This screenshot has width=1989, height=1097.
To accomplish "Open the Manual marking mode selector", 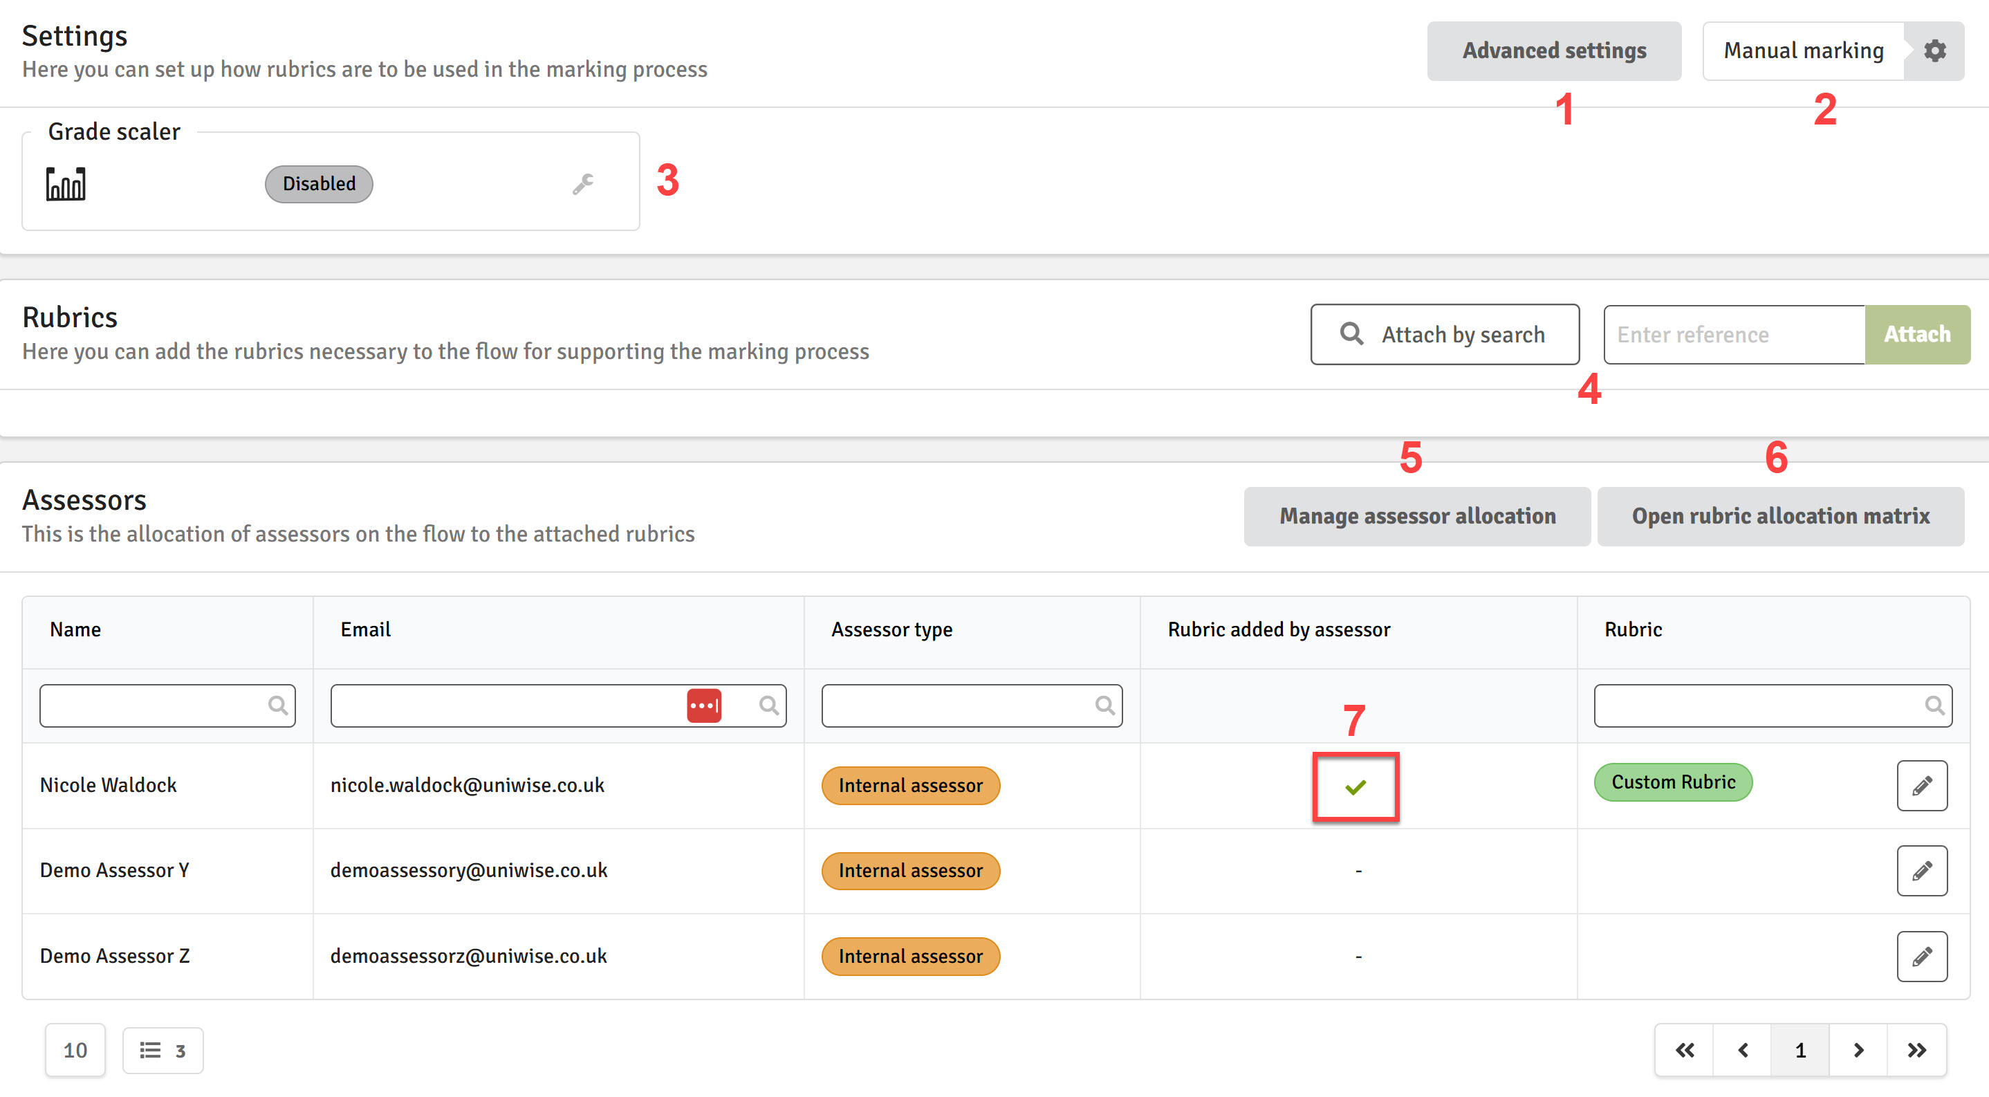I will pos(1804,51).
